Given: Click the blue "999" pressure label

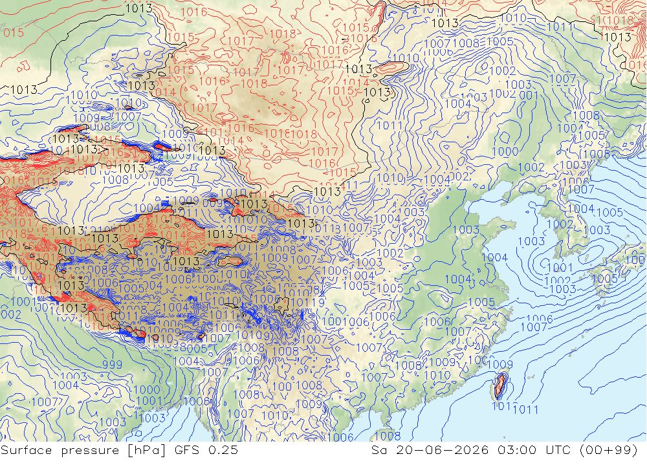Looking at the screenshot, I should [x=112, y=365].
